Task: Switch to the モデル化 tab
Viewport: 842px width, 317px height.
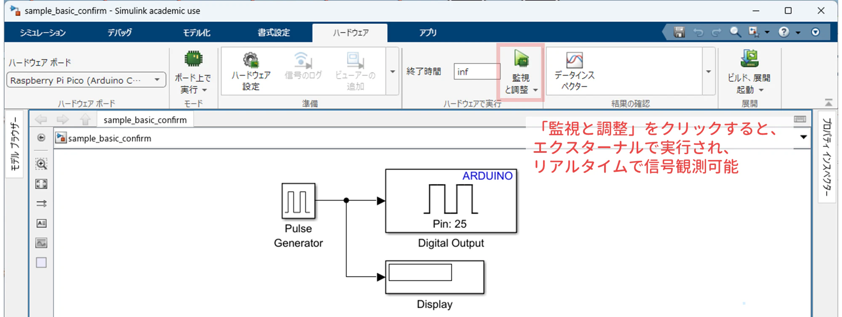Action: click(x=197, y=33)
